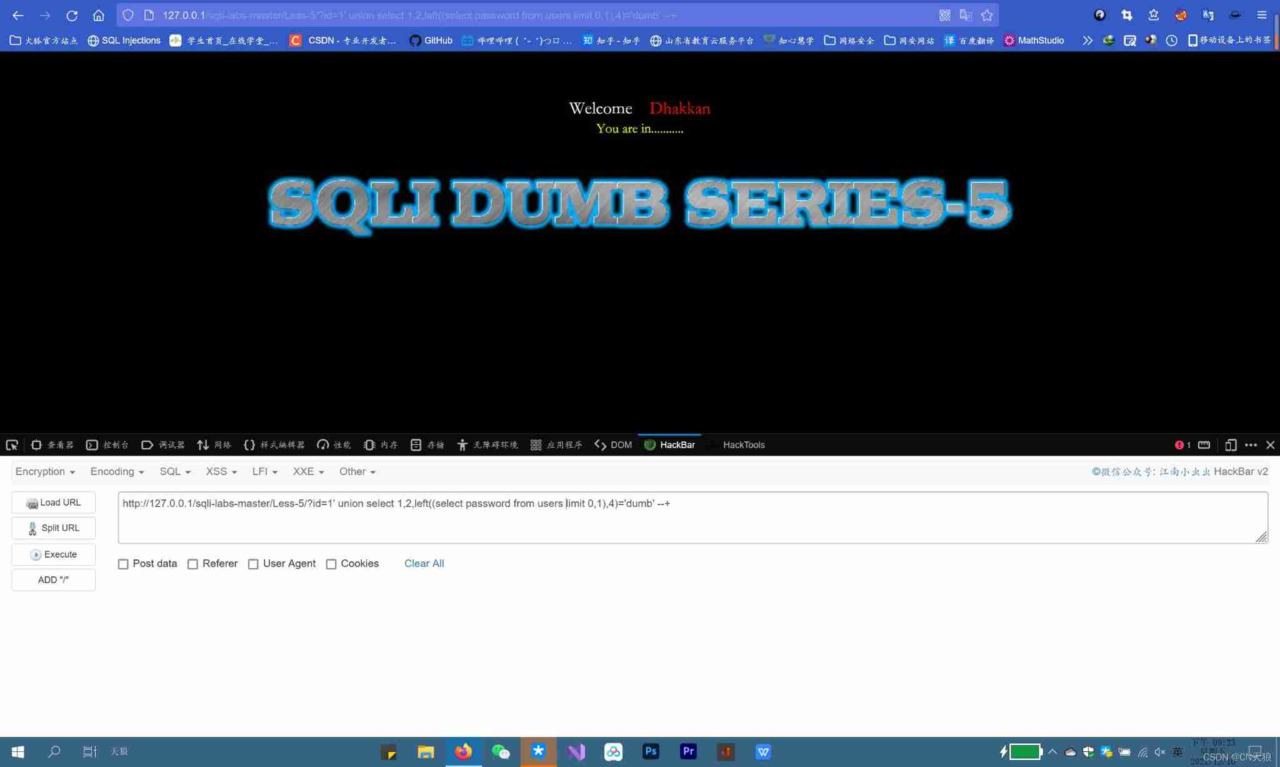Image resolution: width=1280 pixels, height=767 pixels.
Task: Open the devtools more options ellipsis
Action: coord(1251,445)
